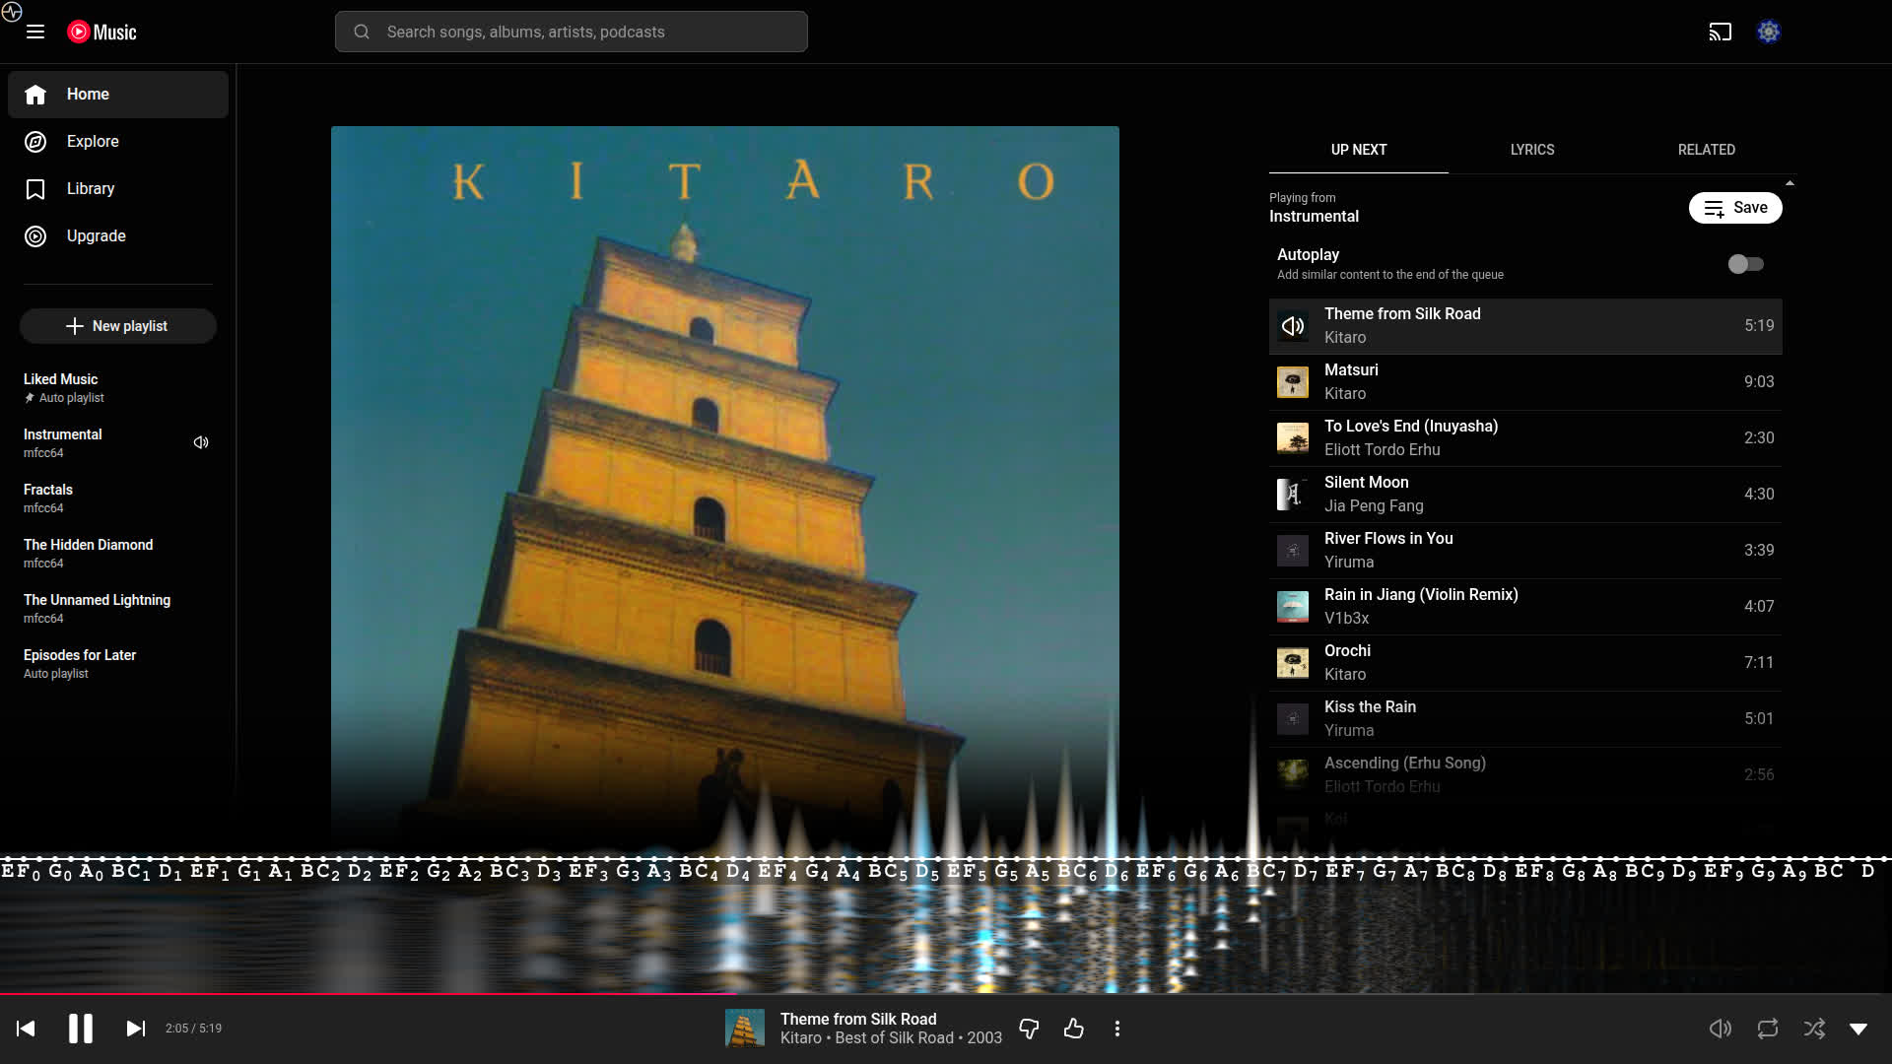
Task: Click the Orochi queue thumbnail
Action: pos(1293,663)
